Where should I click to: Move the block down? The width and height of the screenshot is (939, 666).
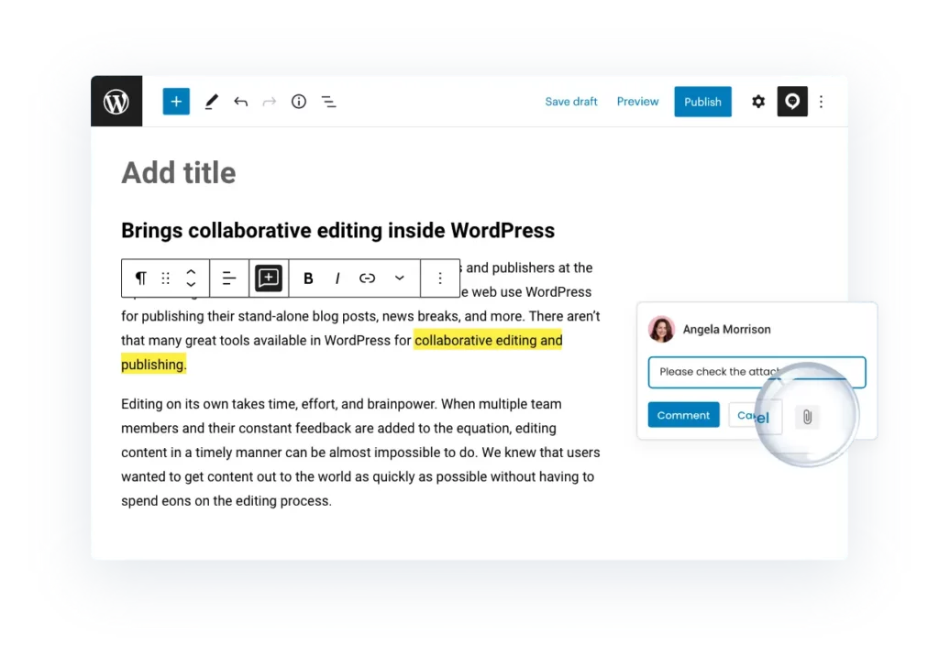click(x=191, y=284)
